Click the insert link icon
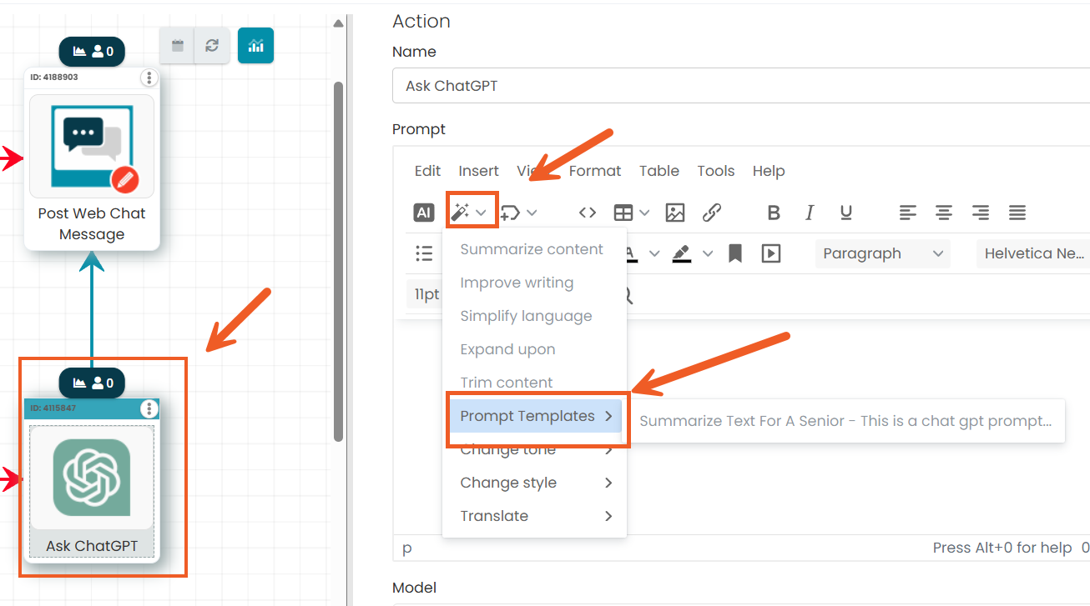 pyautogui.click(x=712, y=213)
